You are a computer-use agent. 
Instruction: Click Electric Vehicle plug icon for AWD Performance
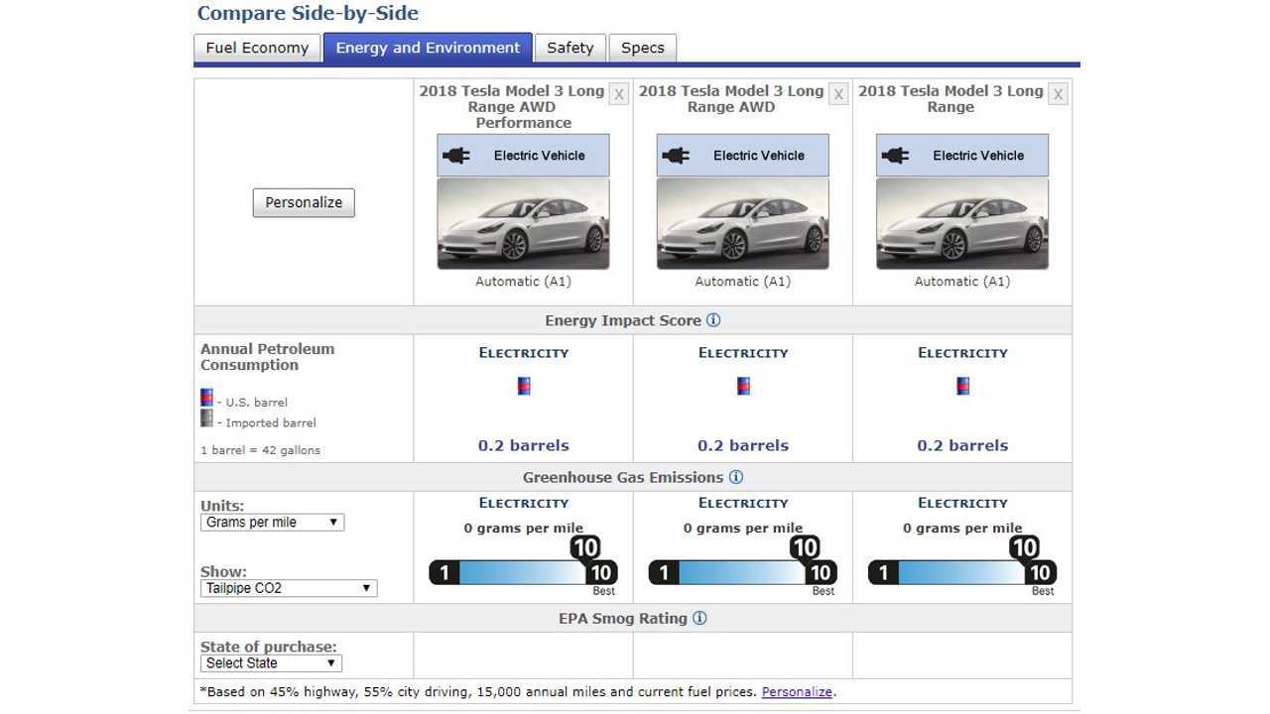pyautogui.click(x=457, y=156)
